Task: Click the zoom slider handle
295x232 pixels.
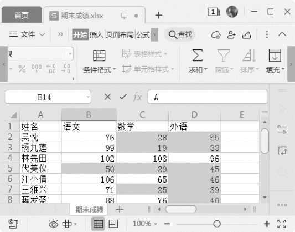Action: coord(217,224)
